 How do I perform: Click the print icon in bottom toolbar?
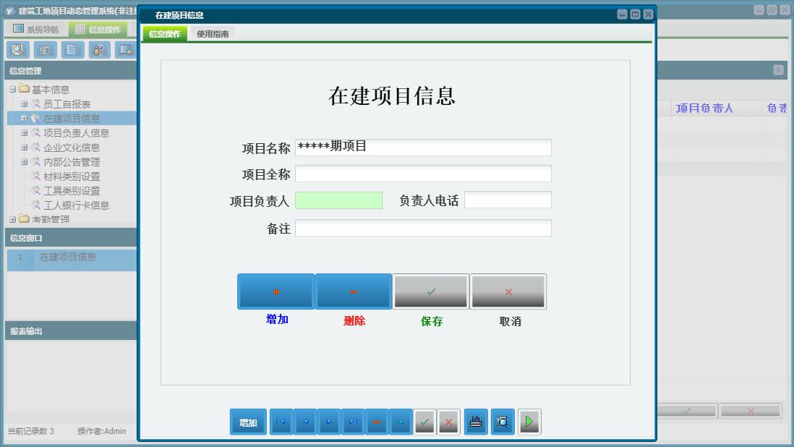tap(475, 422)
